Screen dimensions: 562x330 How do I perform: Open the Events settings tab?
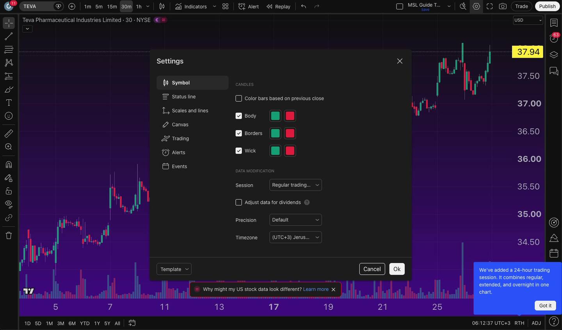(192, 166)
